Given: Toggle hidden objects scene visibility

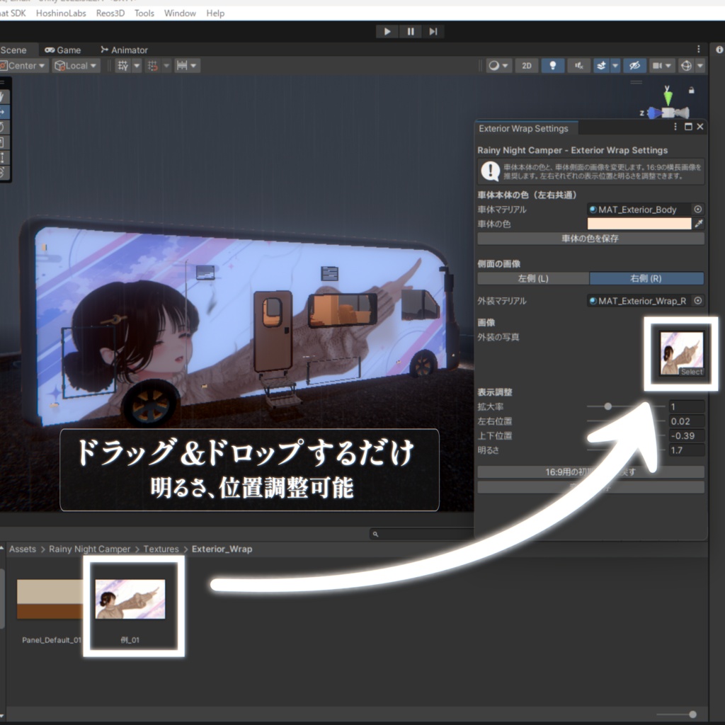Looking at the screenshot, I should (635, 66).
